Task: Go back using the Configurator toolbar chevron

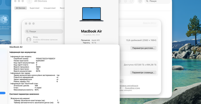Action: [29, 1]
